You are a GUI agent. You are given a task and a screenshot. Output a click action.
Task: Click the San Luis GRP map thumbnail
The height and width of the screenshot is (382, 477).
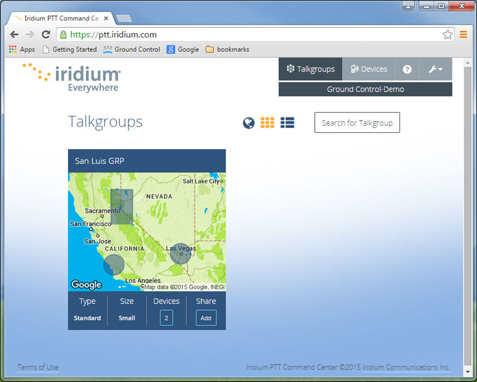click(x=146, y=232)
